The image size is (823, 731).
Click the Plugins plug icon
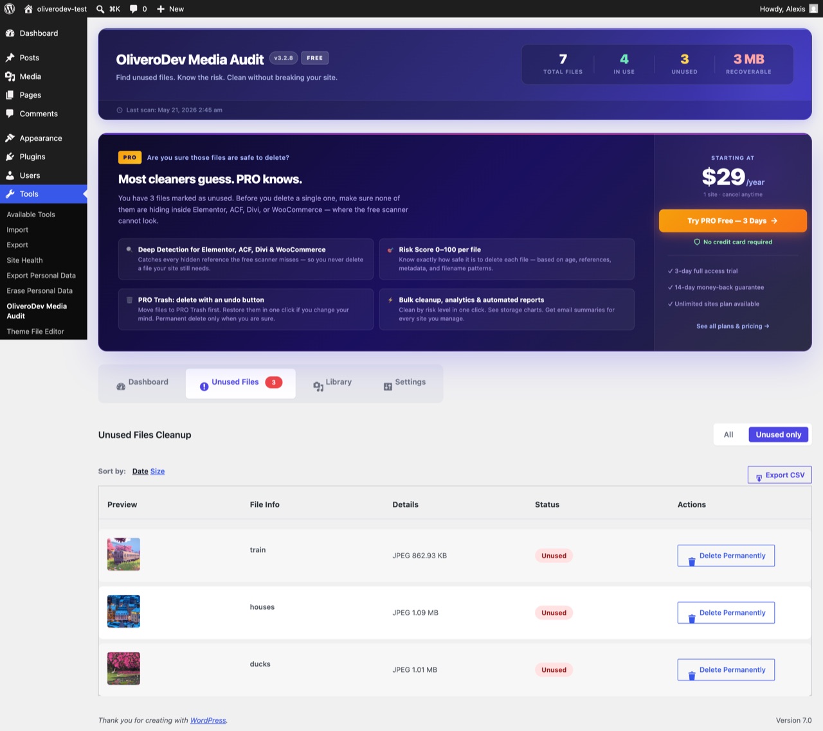point(10,157)
